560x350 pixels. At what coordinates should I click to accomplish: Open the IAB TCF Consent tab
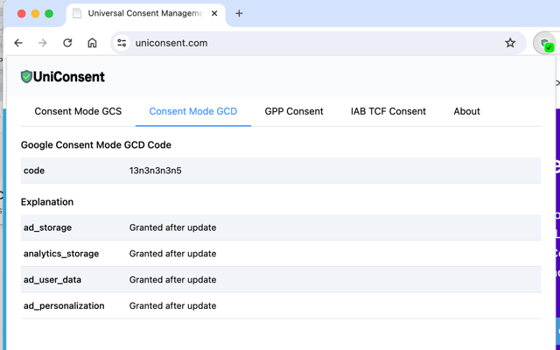pos(388,111)
